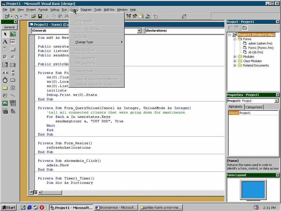The image size is (281, 211).
Task: Open the Diagram menu
Action: point(86,10)
